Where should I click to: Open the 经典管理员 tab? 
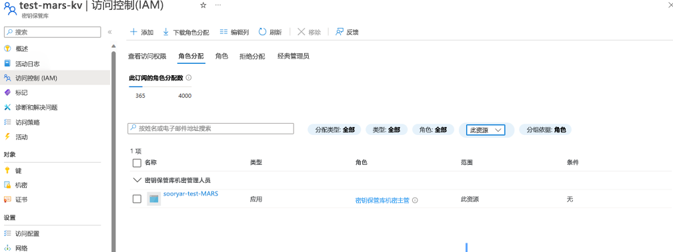pyautogui.click(x=293, y=57)
